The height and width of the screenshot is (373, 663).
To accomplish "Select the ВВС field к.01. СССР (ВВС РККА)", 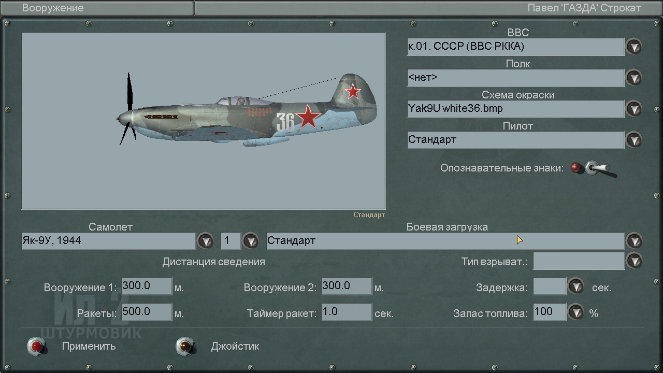I will point(515,47).
